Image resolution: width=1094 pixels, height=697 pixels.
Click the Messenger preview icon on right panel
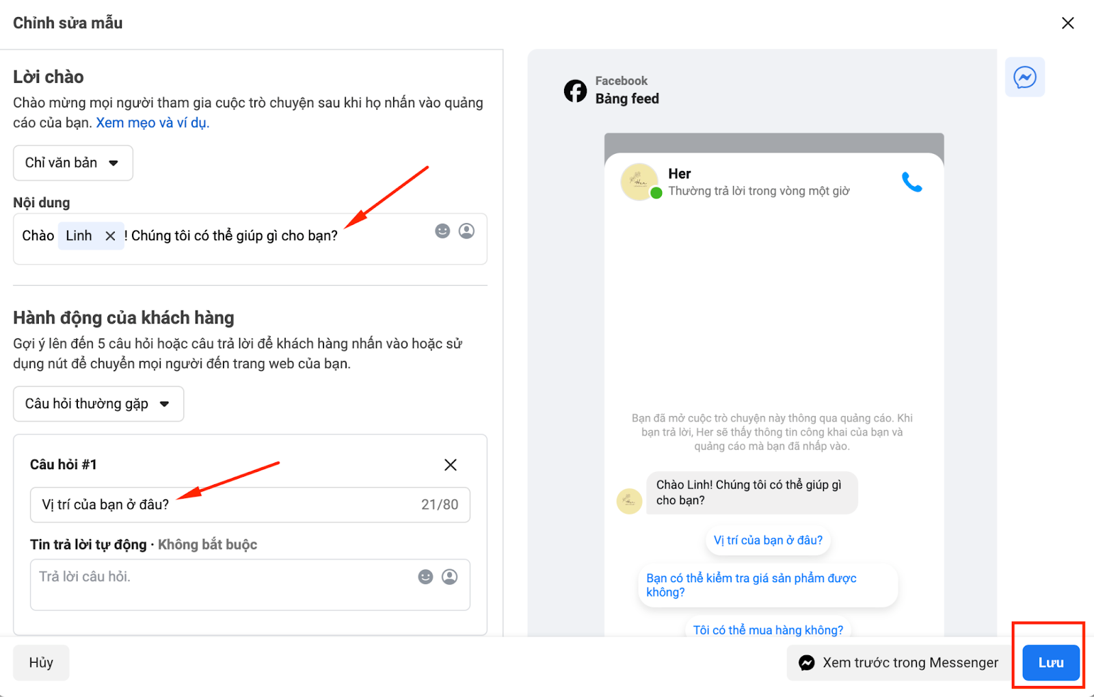coord(1024,77)
